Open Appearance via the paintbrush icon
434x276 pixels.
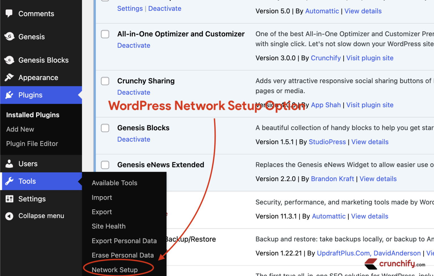pos(9,77)
